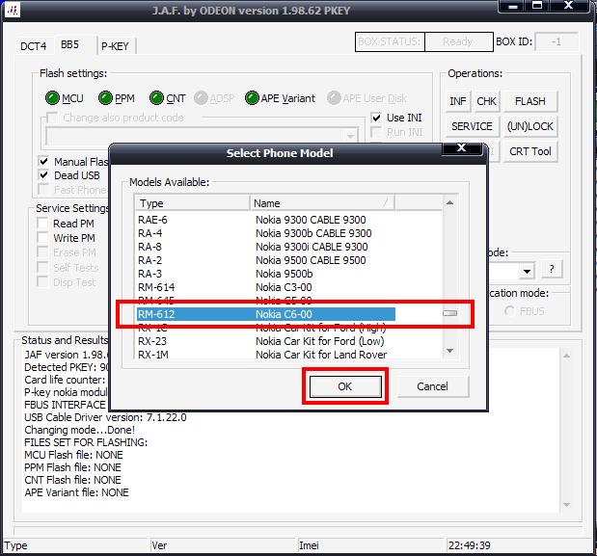Switch to the BB5 tab
597x556 pixels.
pos(70,45)
